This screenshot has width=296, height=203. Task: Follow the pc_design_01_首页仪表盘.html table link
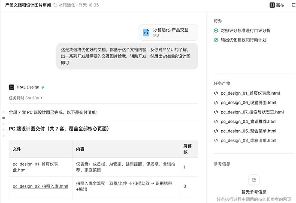point(35,167)
